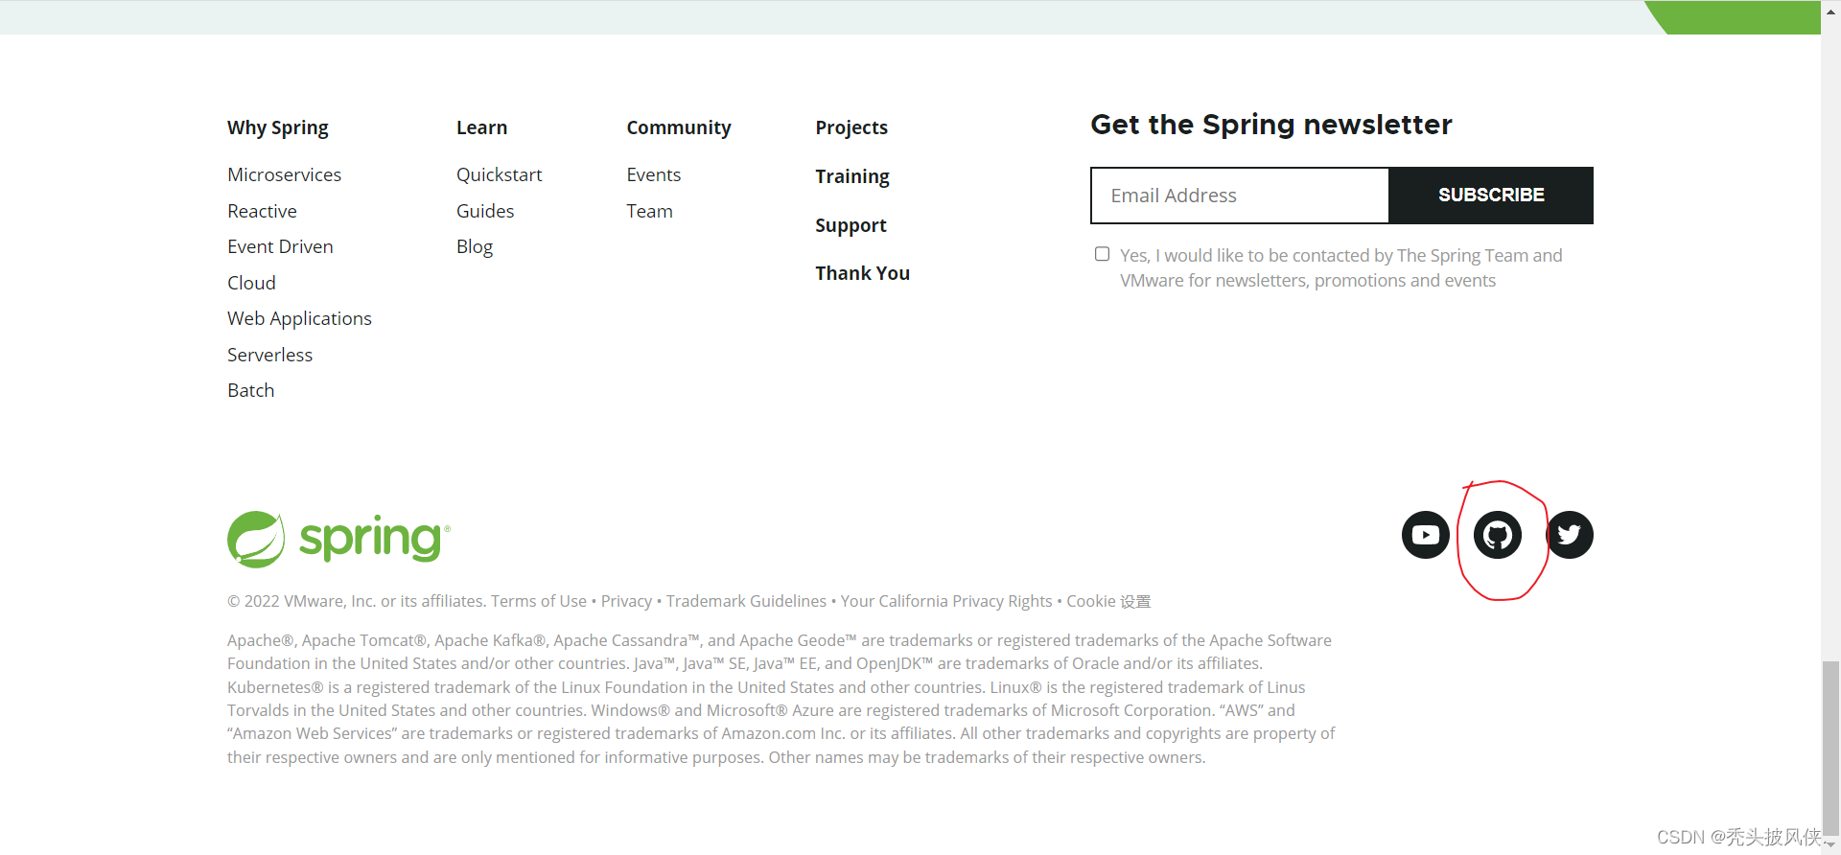Open the Training link
This screenshot has width=1841, height=855.
[x=852, y=176]
